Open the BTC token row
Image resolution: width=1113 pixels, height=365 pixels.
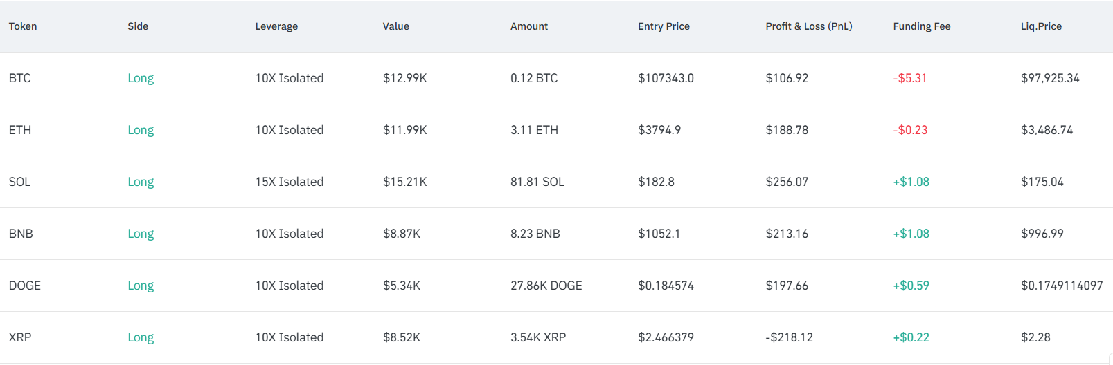[20, 78]
